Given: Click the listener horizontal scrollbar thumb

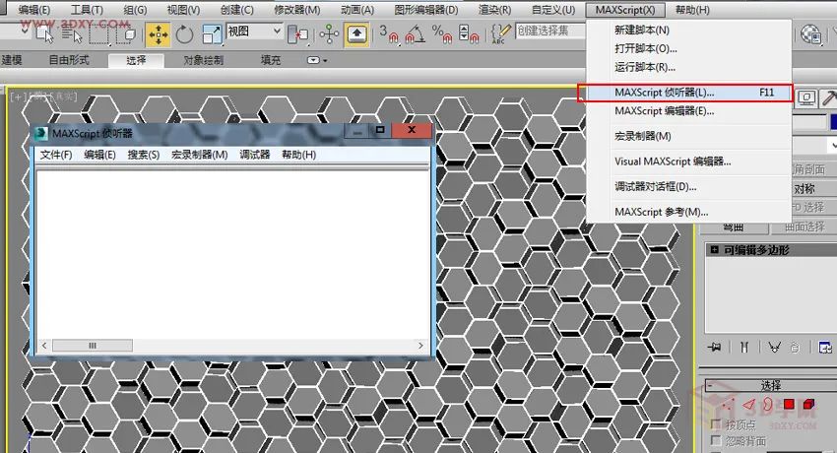Looking at the screenshot, I should (93, 346).
